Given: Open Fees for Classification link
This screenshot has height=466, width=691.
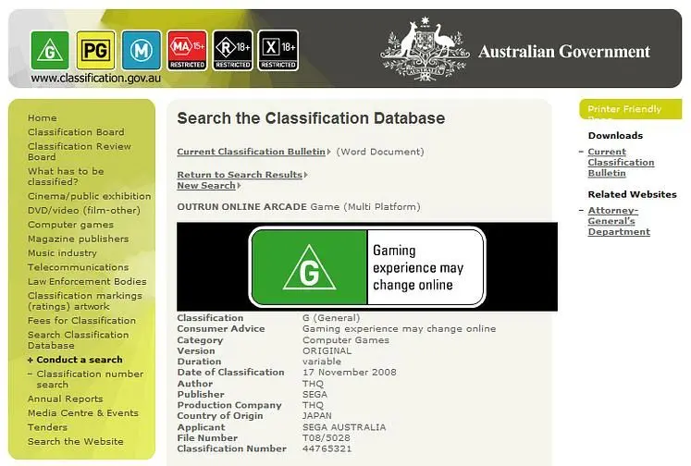Looking at the screenshot, I should click(81, 321).
